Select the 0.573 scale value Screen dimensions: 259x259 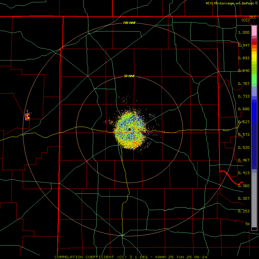click(244, 134)
